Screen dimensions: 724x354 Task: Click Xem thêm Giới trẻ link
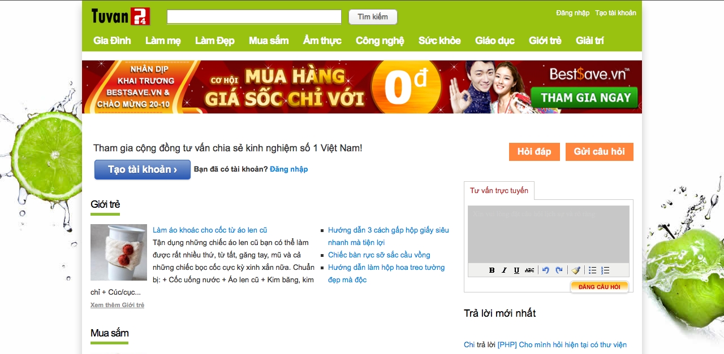[x=117, y=305]
